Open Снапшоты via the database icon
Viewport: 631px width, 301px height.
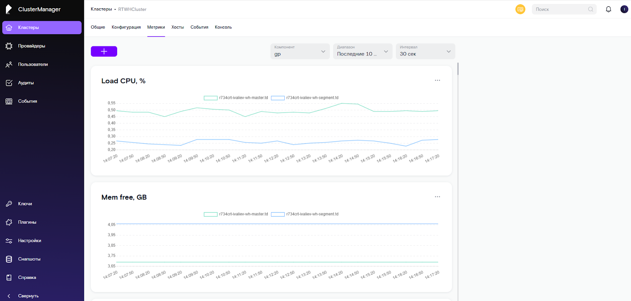(x=9, y=259)
